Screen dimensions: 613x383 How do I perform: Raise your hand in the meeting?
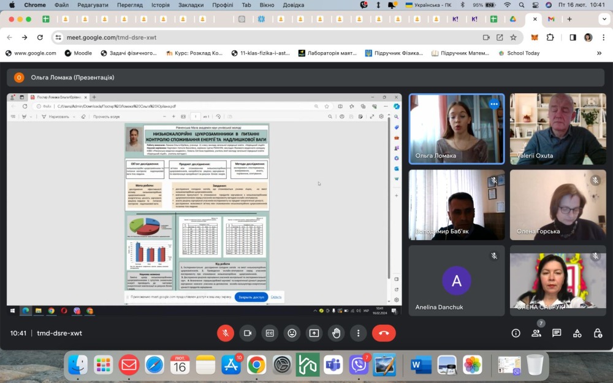336,333
